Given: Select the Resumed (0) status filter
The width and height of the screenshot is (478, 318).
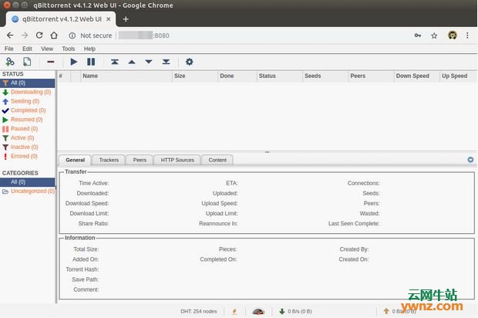Looking at the screenshot, I should tap(26, 120).
